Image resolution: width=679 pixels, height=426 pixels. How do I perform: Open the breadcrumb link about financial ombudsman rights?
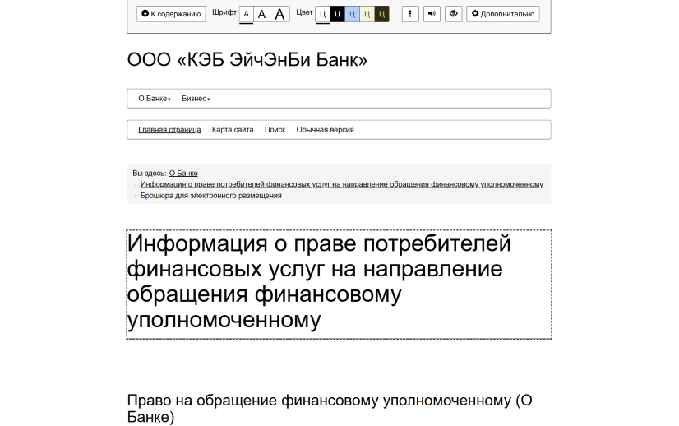click(342, 184)
